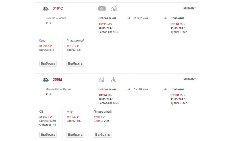Open Маршрут link for train 306М
Screen dimensions: 235x141
189,79
